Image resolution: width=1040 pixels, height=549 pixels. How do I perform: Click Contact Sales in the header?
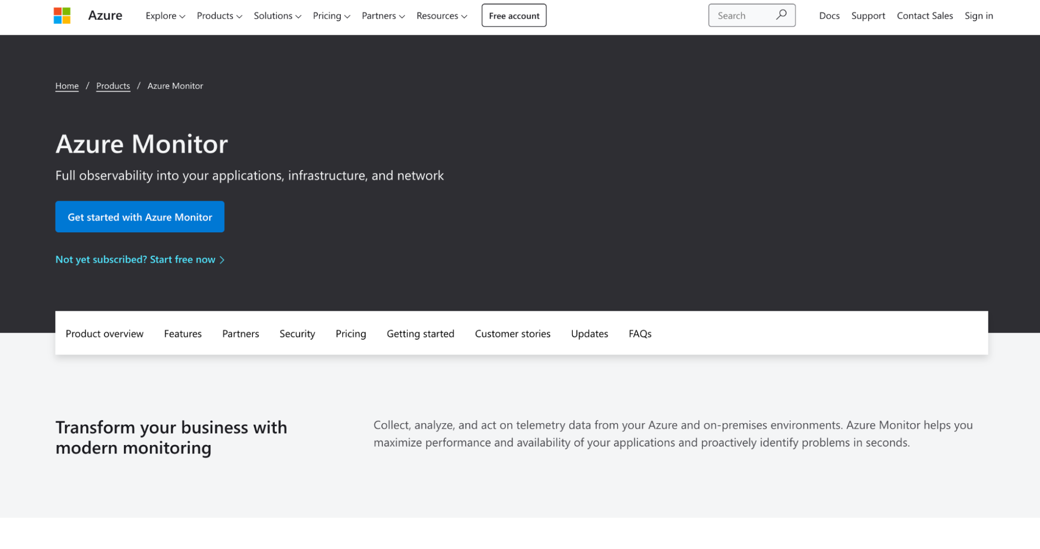[x=925, y=16]
